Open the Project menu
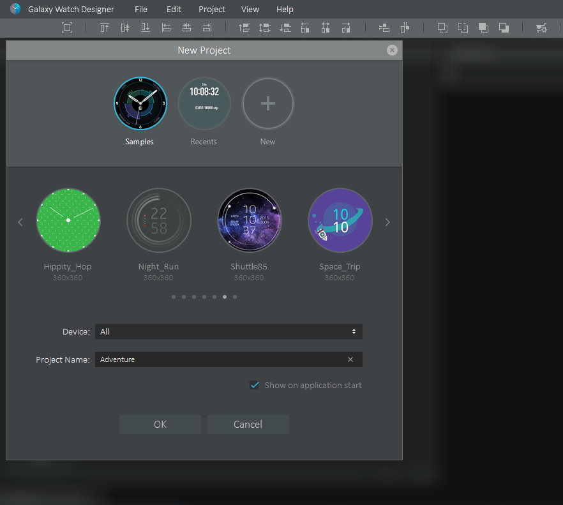This screenshot has width=563, height=505. [x=212, y=10]
